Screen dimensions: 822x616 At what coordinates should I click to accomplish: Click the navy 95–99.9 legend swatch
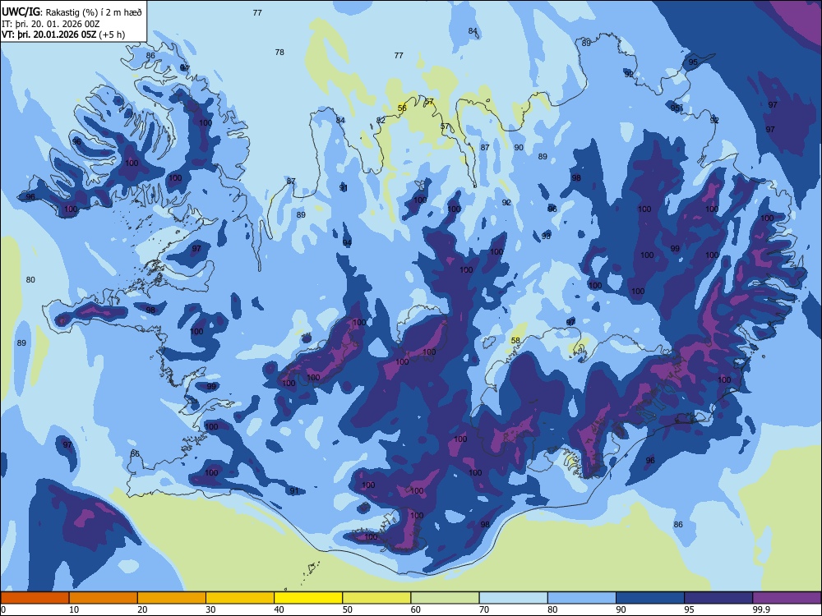click(x=718, y=598)
